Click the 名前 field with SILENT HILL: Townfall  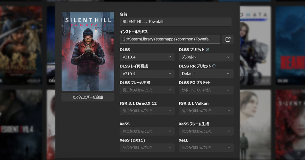(x=175, y=21)
